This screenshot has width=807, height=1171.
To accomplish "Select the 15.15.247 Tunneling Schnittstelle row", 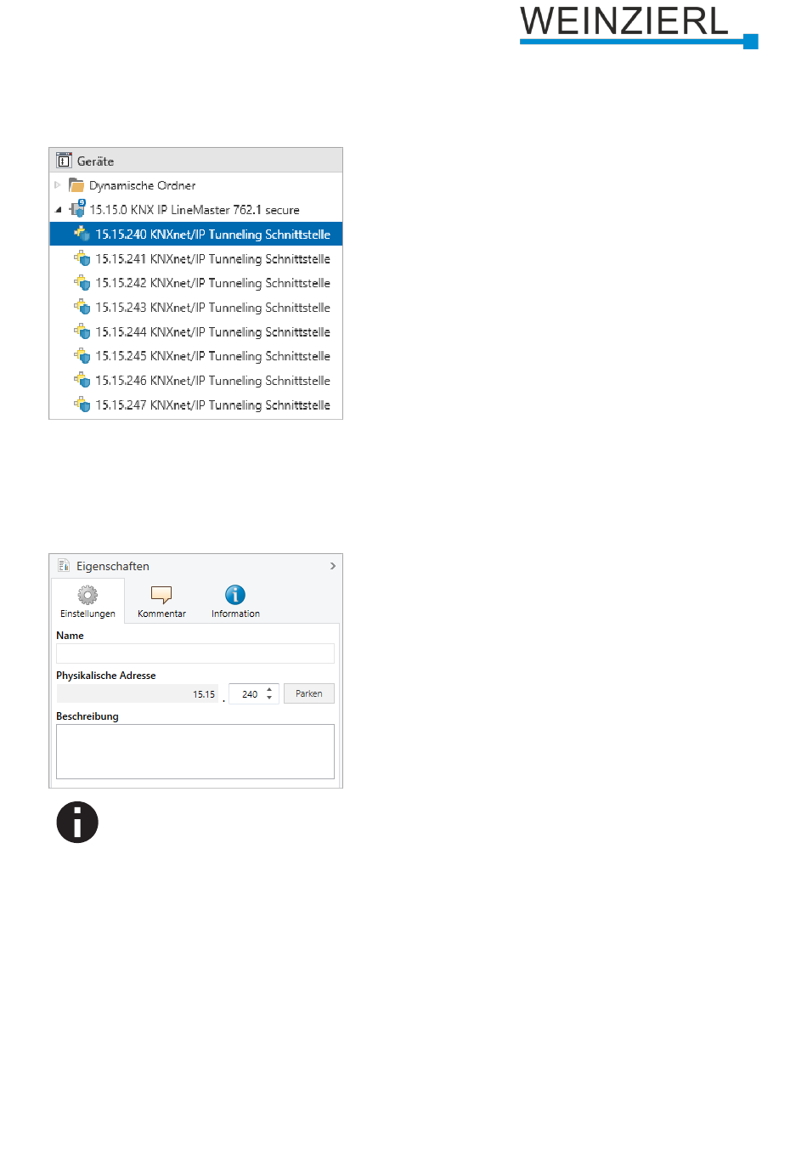I will 196,405.
